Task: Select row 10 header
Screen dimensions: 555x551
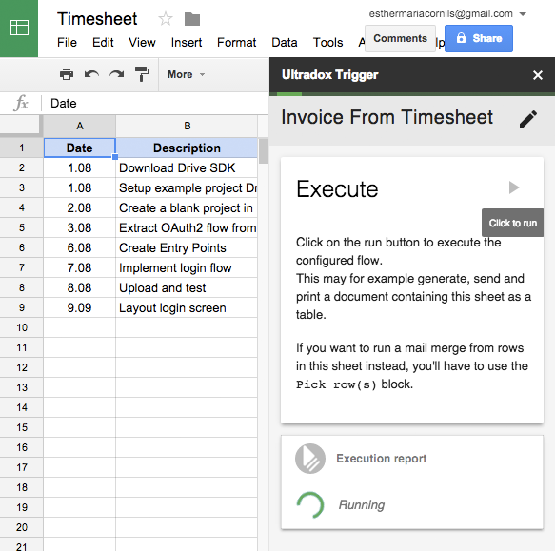Action: pyautogui.click(x=22, y=327)
